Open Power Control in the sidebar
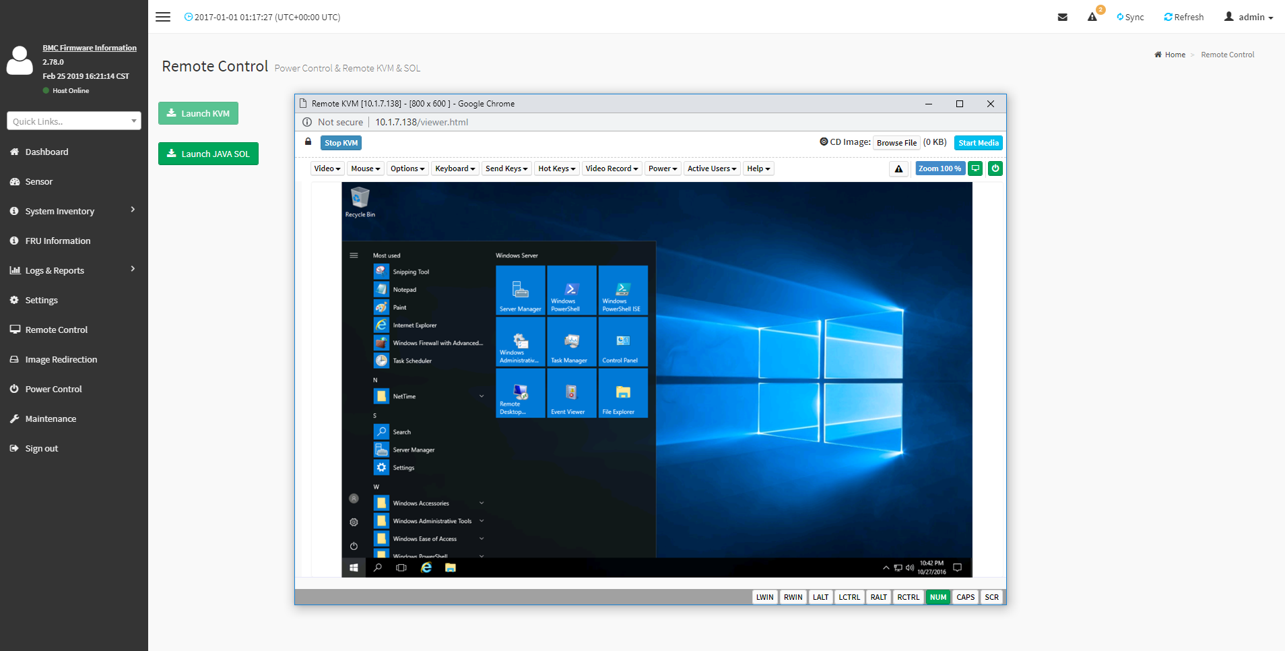This screenshot has width=1285, height=651. 53,389
